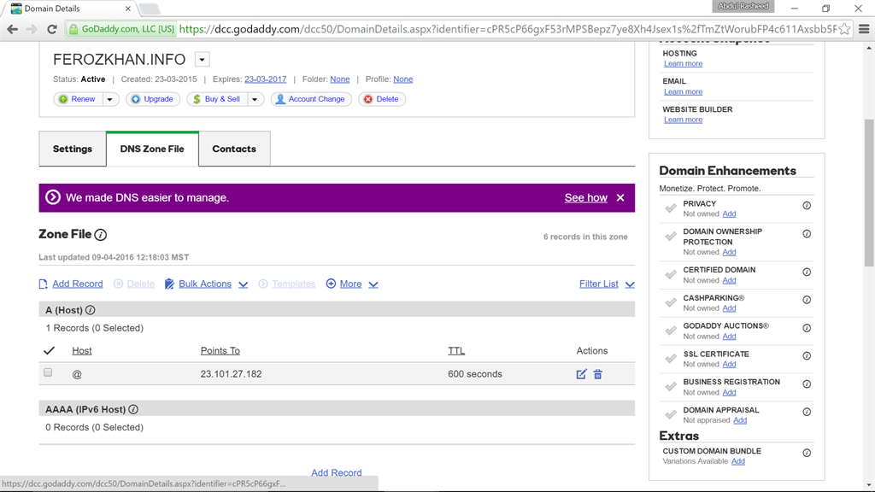The height and width of the screenshot is (492, 875).
Task: Expand the Bulk Actions chevron
Action: [x=244, y=284]
